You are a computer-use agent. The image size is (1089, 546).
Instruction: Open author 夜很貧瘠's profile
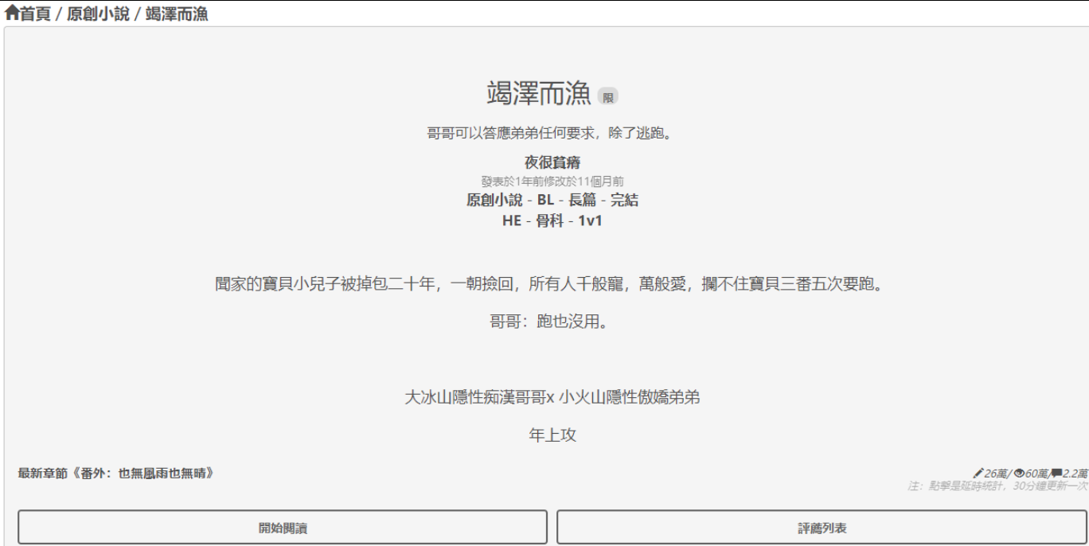point(552,163)
